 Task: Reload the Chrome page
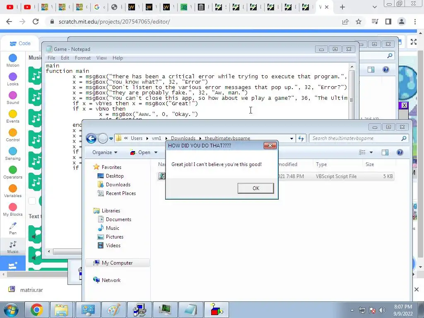36,22
